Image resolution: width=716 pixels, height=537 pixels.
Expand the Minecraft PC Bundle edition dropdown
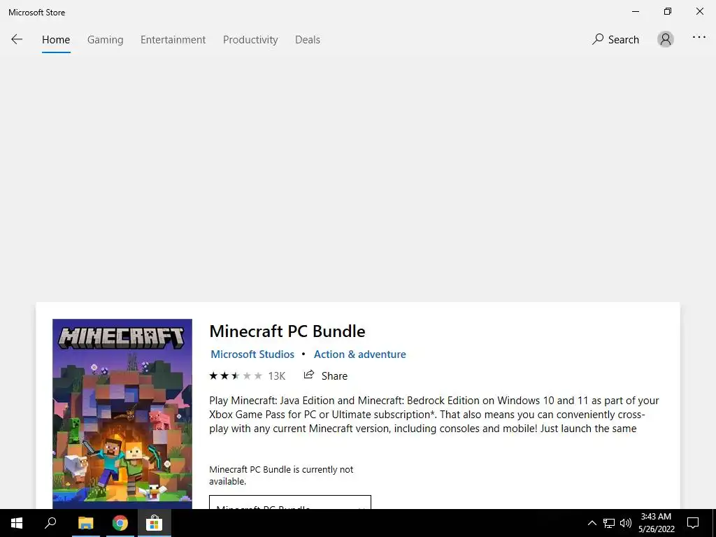pos(290,502)
